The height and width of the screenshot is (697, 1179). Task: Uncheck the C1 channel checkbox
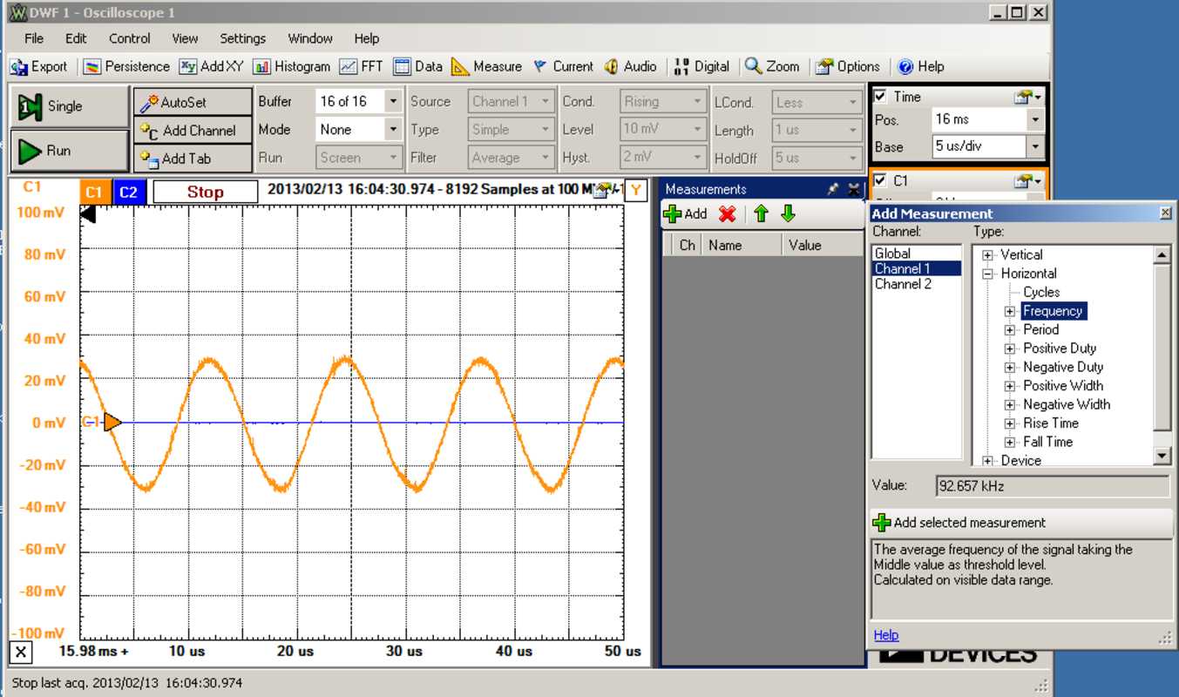pos(880,180)
